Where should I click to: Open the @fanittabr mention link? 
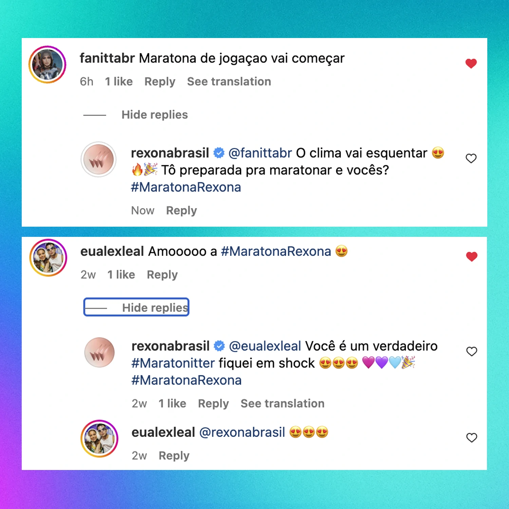click(260, 153)
